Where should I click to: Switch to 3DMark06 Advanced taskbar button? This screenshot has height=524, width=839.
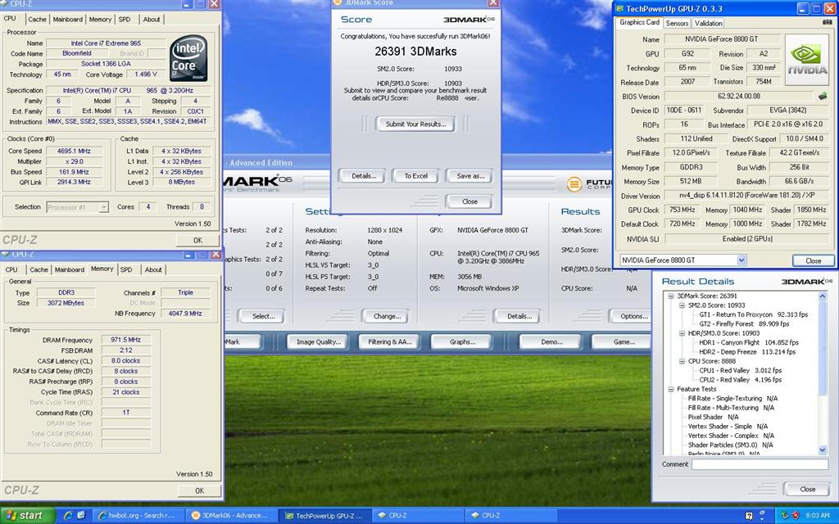point(232,516)
